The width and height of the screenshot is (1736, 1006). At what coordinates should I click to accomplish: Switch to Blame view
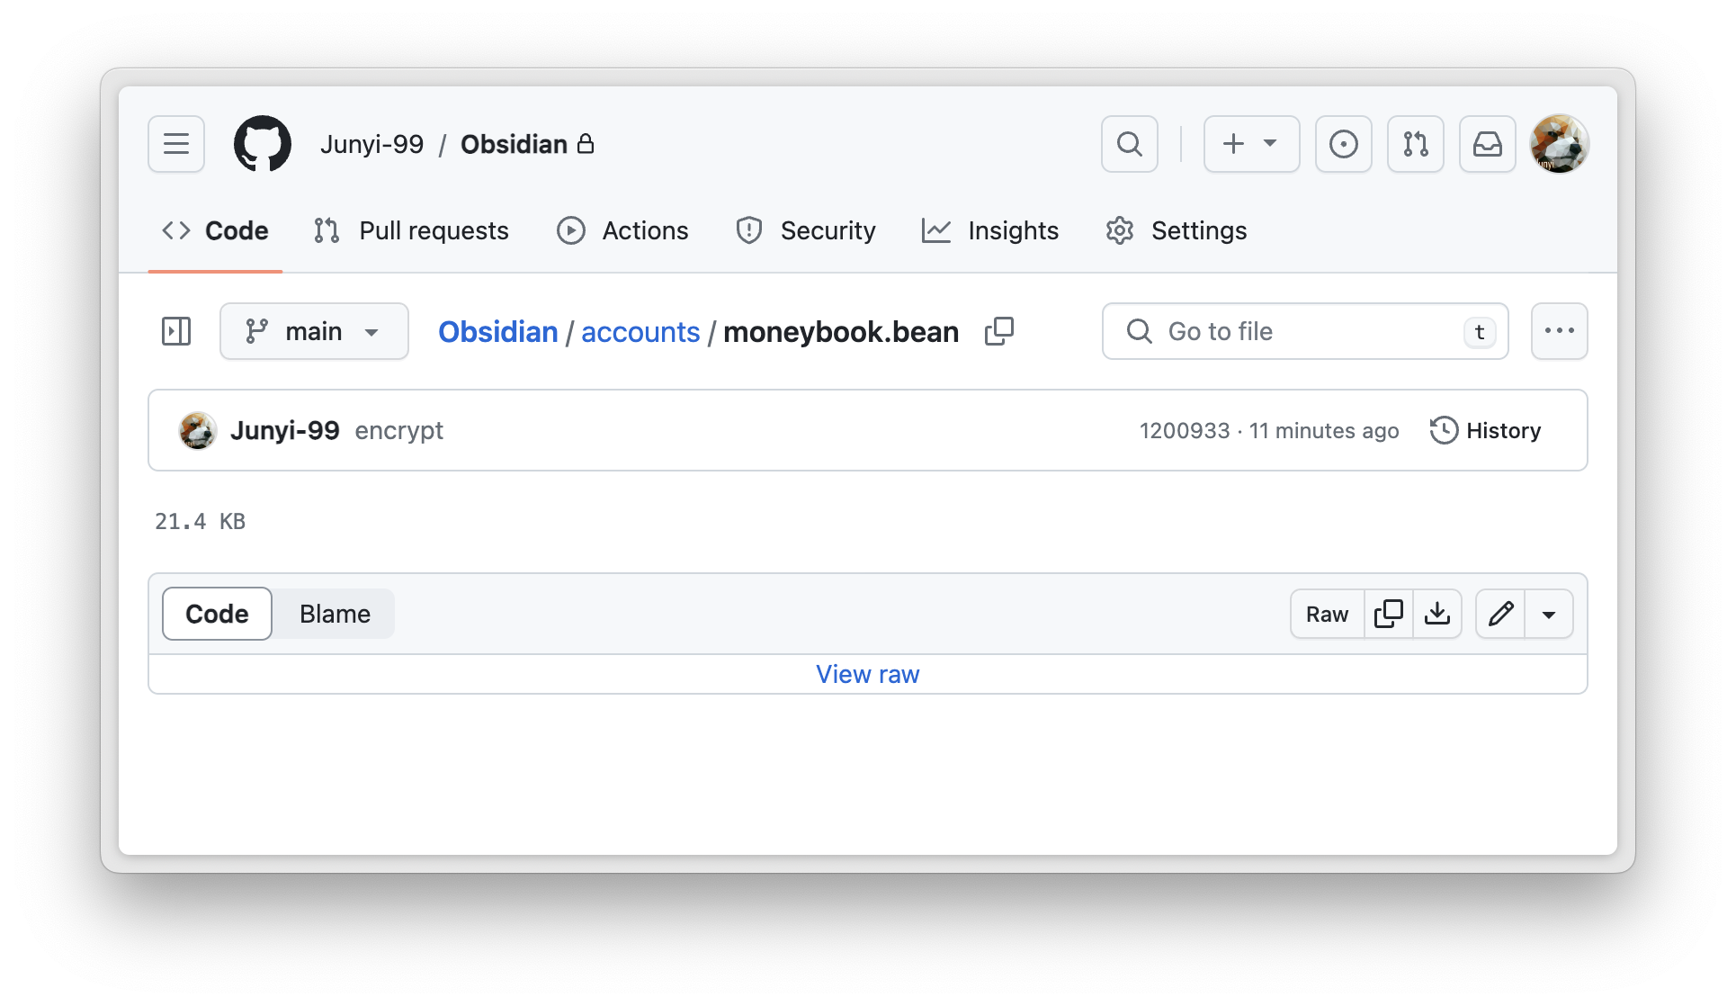tap(335, 614)
